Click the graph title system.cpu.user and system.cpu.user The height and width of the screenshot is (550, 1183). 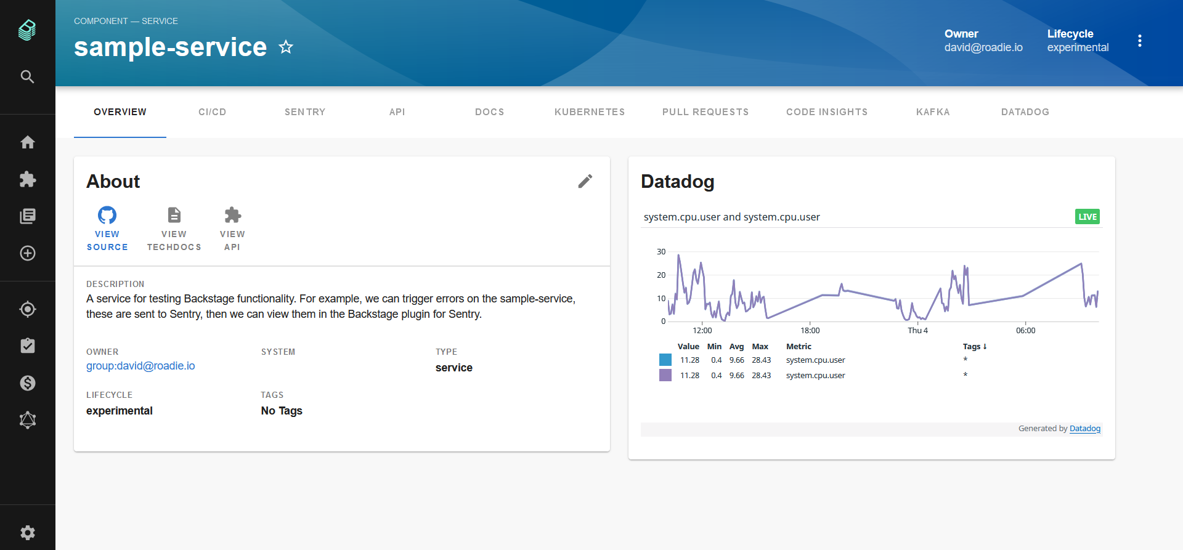point(731,217)
